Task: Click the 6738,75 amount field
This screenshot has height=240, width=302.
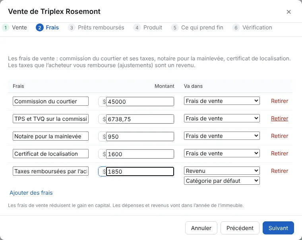Action: coord(140,119)
